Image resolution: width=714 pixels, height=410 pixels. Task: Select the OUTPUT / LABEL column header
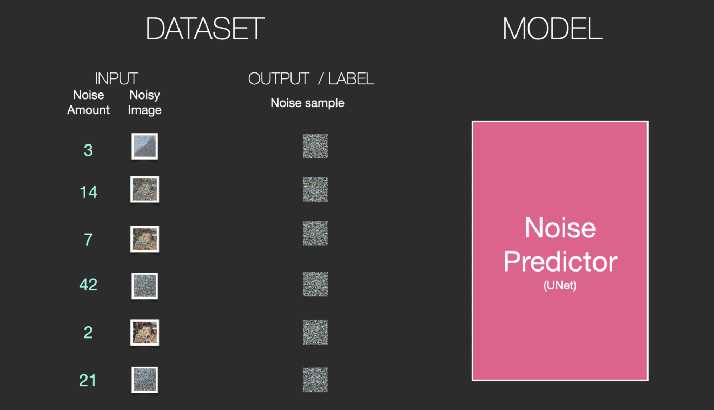pyautogui.click(x=311, y=79)
